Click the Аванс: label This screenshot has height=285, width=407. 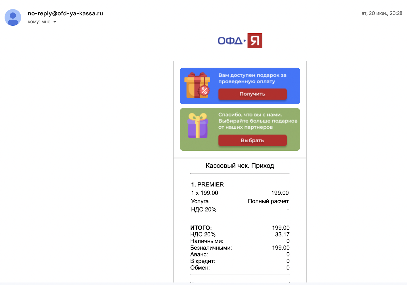tap(199, 254)
